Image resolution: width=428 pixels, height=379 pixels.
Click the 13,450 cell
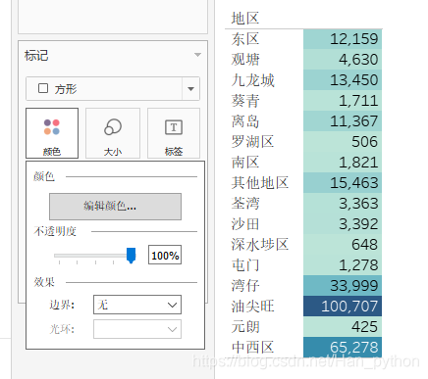(x=343, y=80)
